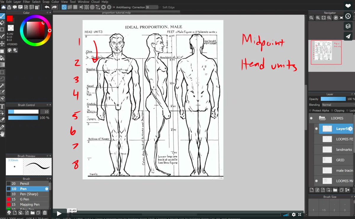Open the File menu
This screenshot has width=355, height=219.
[x=2, y=2]
